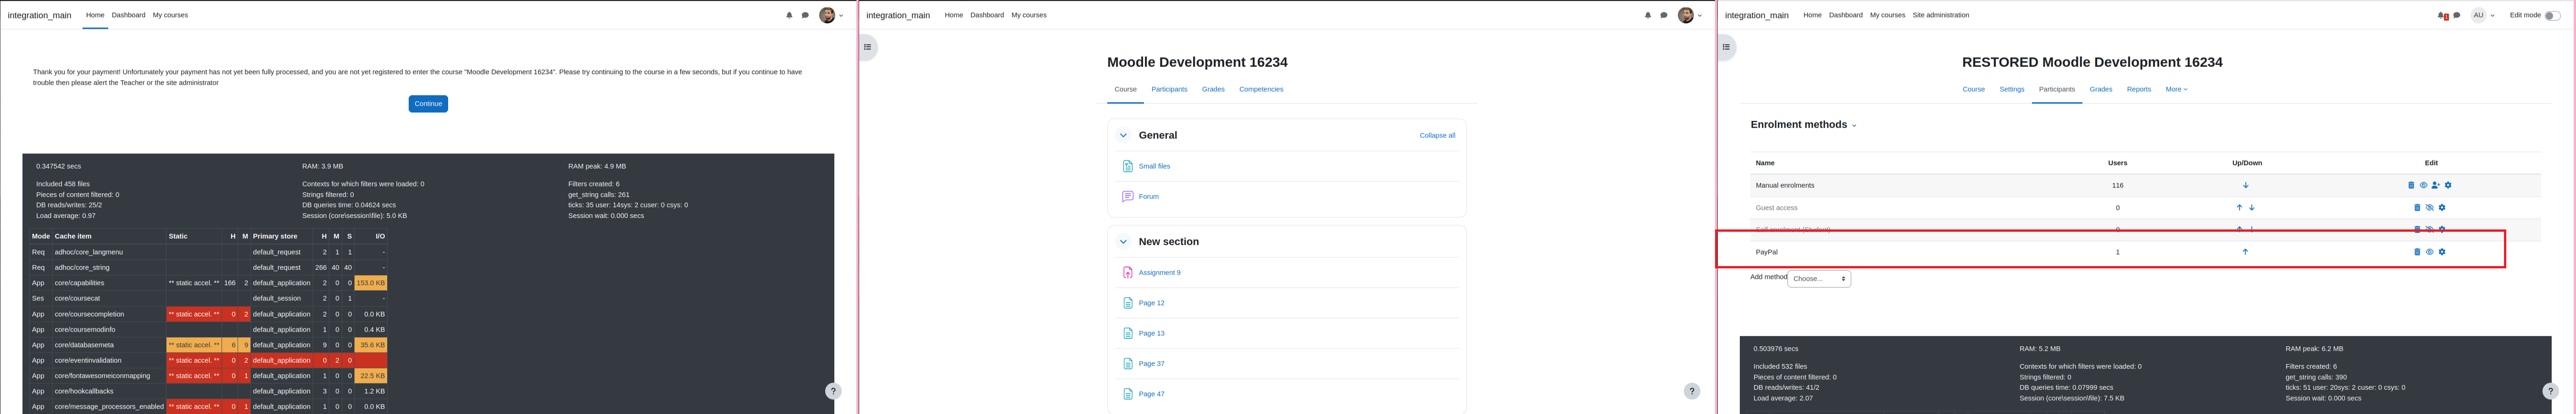Open settings gear for PayPal enrolment

[2442, 252]
